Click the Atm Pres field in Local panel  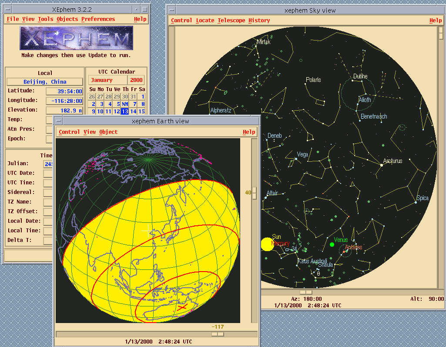point(50,129)
